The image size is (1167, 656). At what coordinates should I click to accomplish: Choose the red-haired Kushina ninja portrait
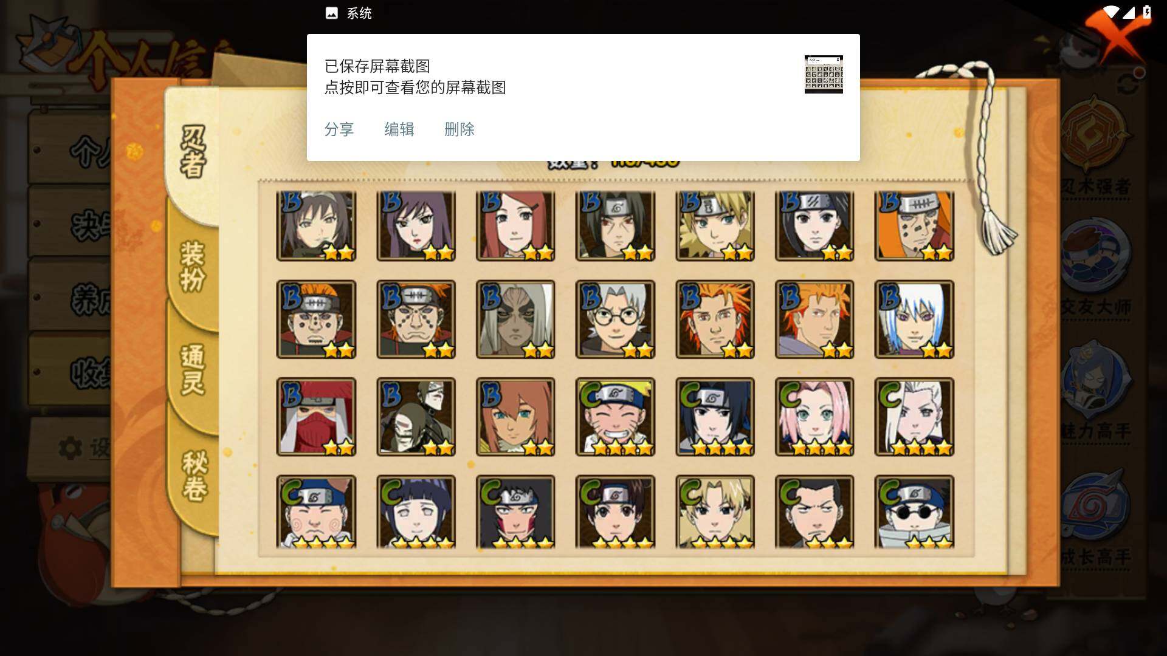(515, 226)
